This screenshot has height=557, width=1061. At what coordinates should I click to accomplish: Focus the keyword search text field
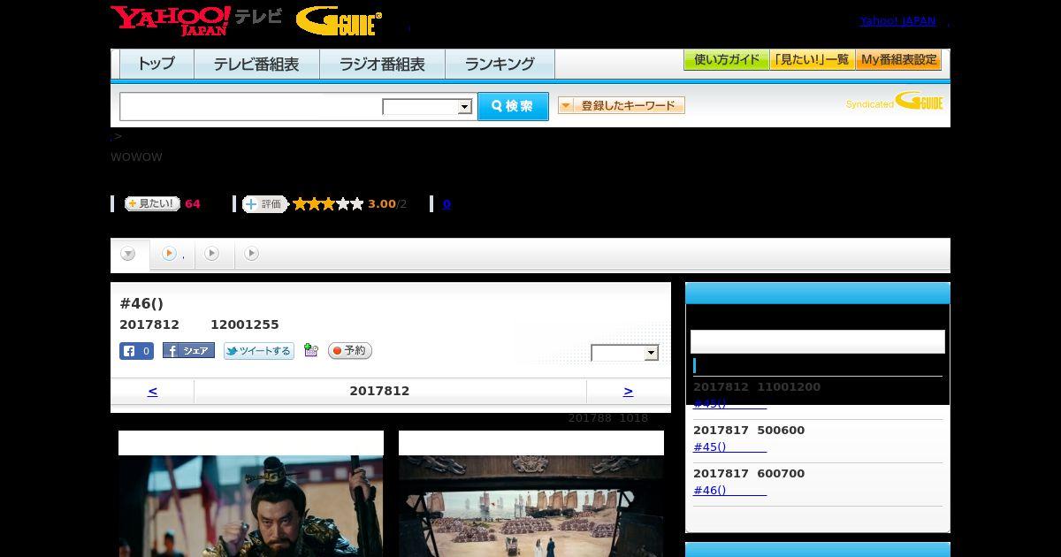(x=251, y=106)
